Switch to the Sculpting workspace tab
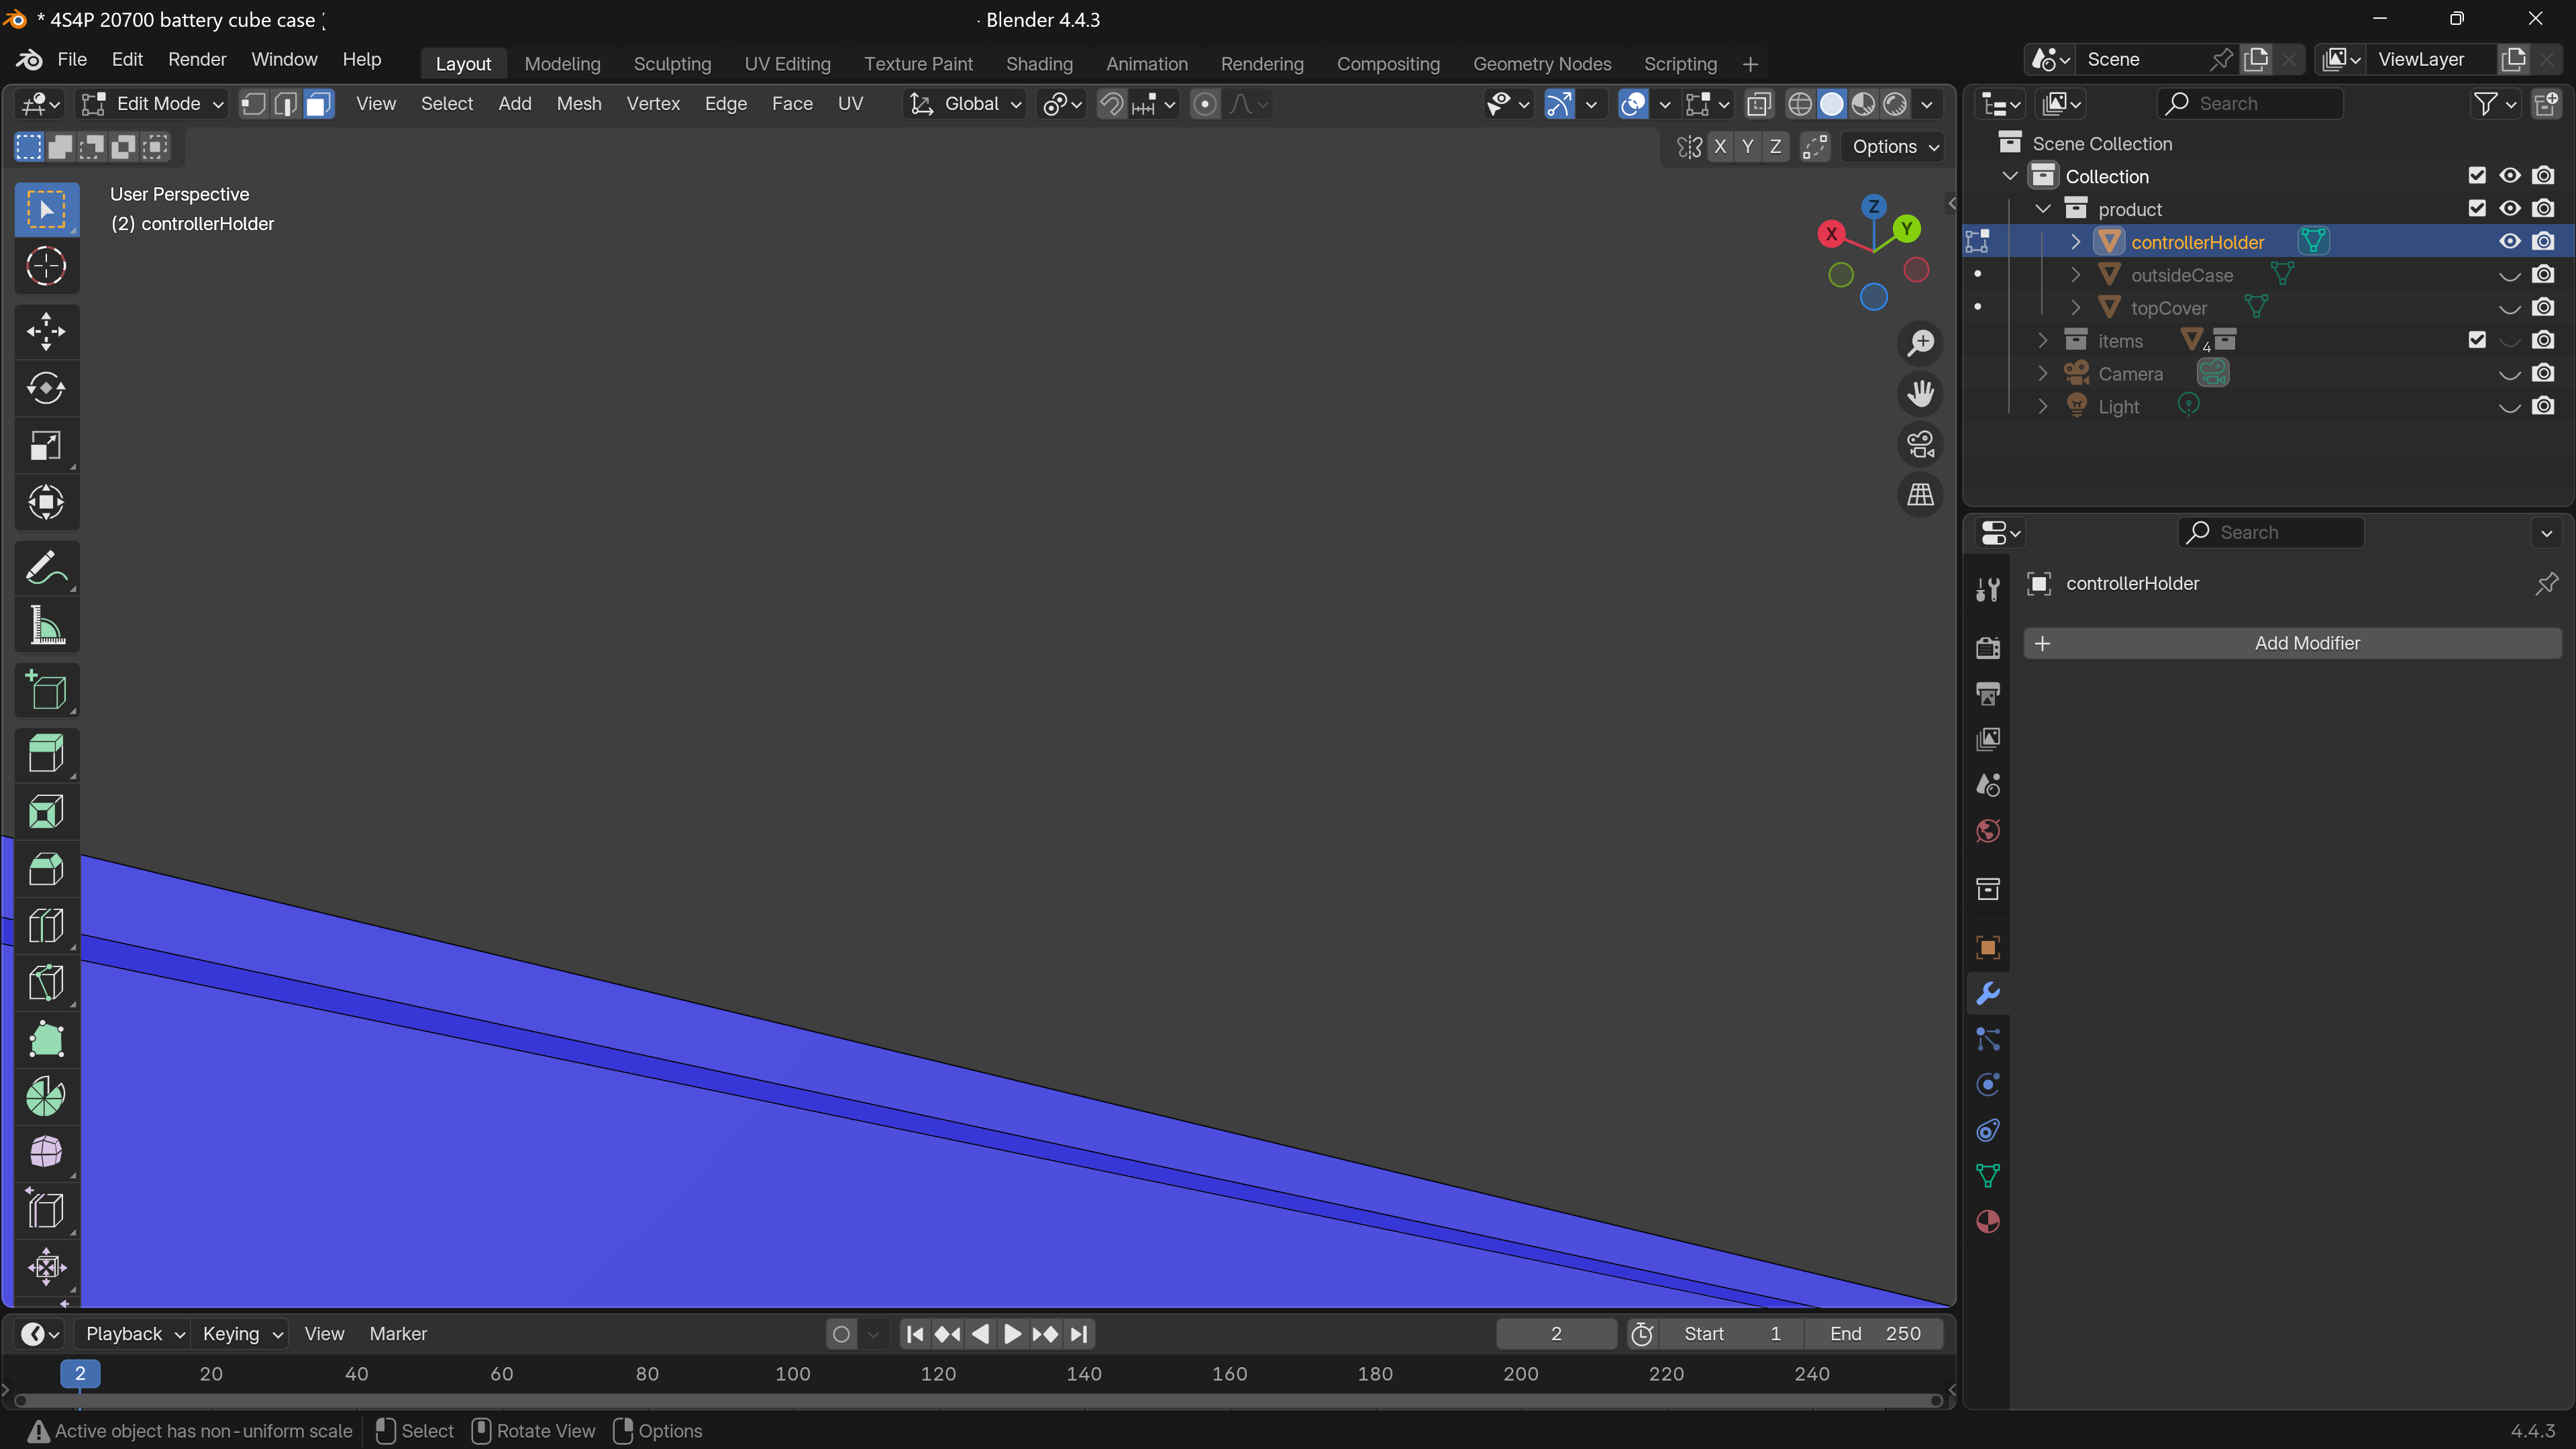Screen dimensions: 2576x1449 tap(672, 64)
